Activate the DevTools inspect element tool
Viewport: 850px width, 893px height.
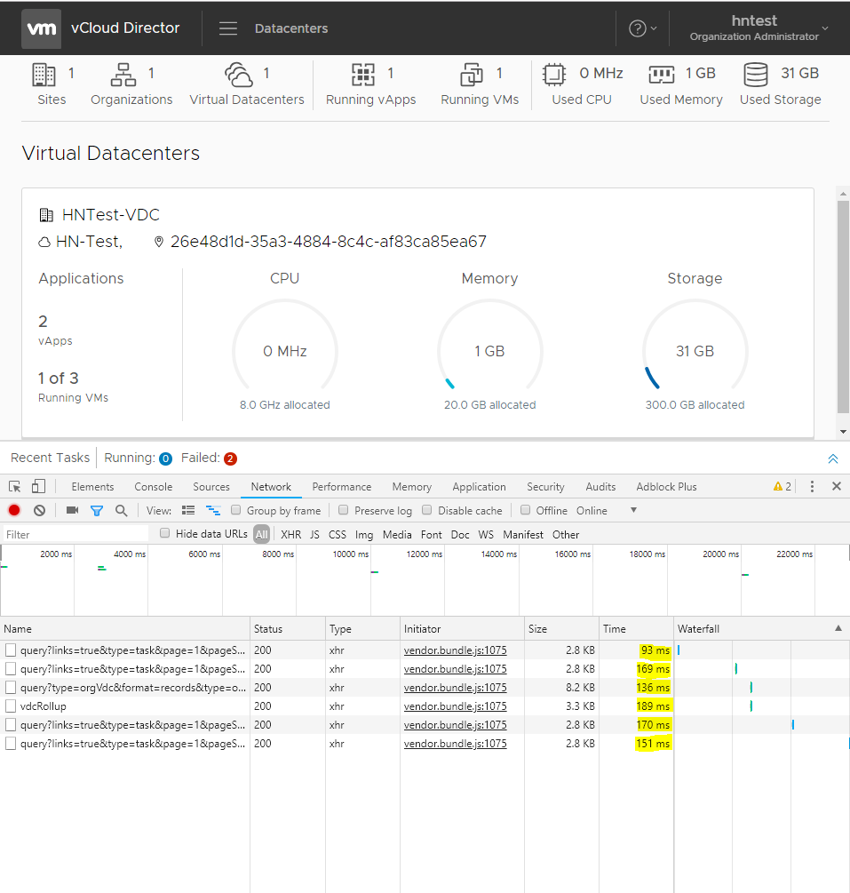pos(15,487)
